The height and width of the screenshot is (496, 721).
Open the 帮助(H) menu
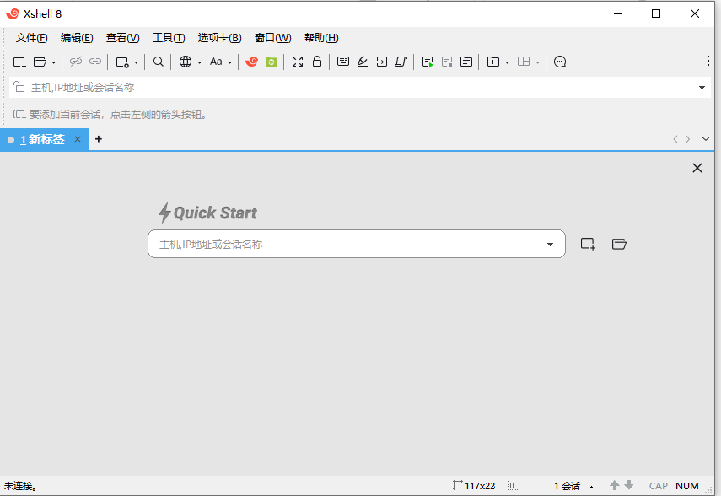point(321,38)
